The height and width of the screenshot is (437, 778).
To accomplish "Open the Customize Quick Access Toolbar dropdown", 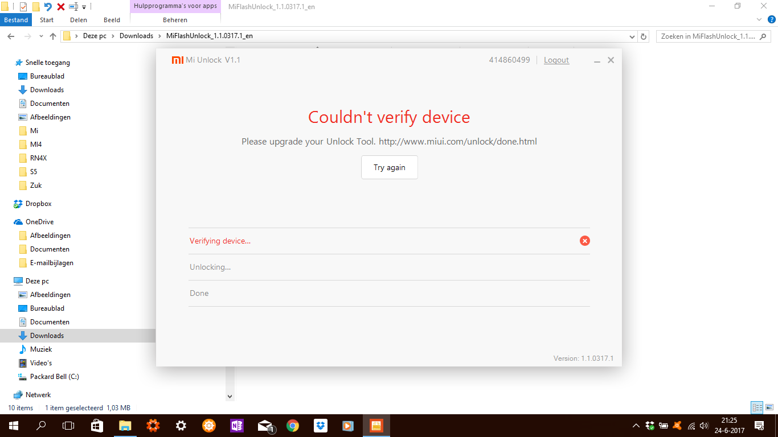I will pos(84,7).
